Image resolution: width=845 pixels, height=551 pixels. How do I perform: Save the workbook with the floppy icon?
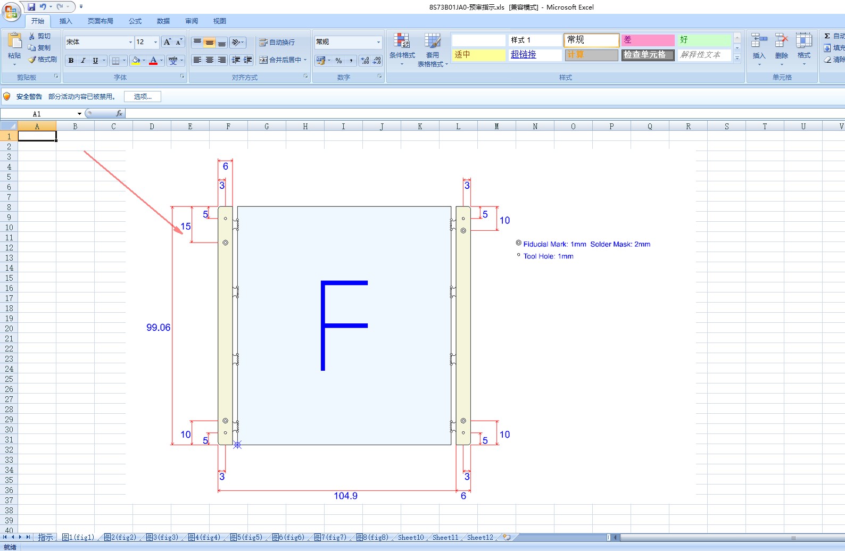pos(31,7)
